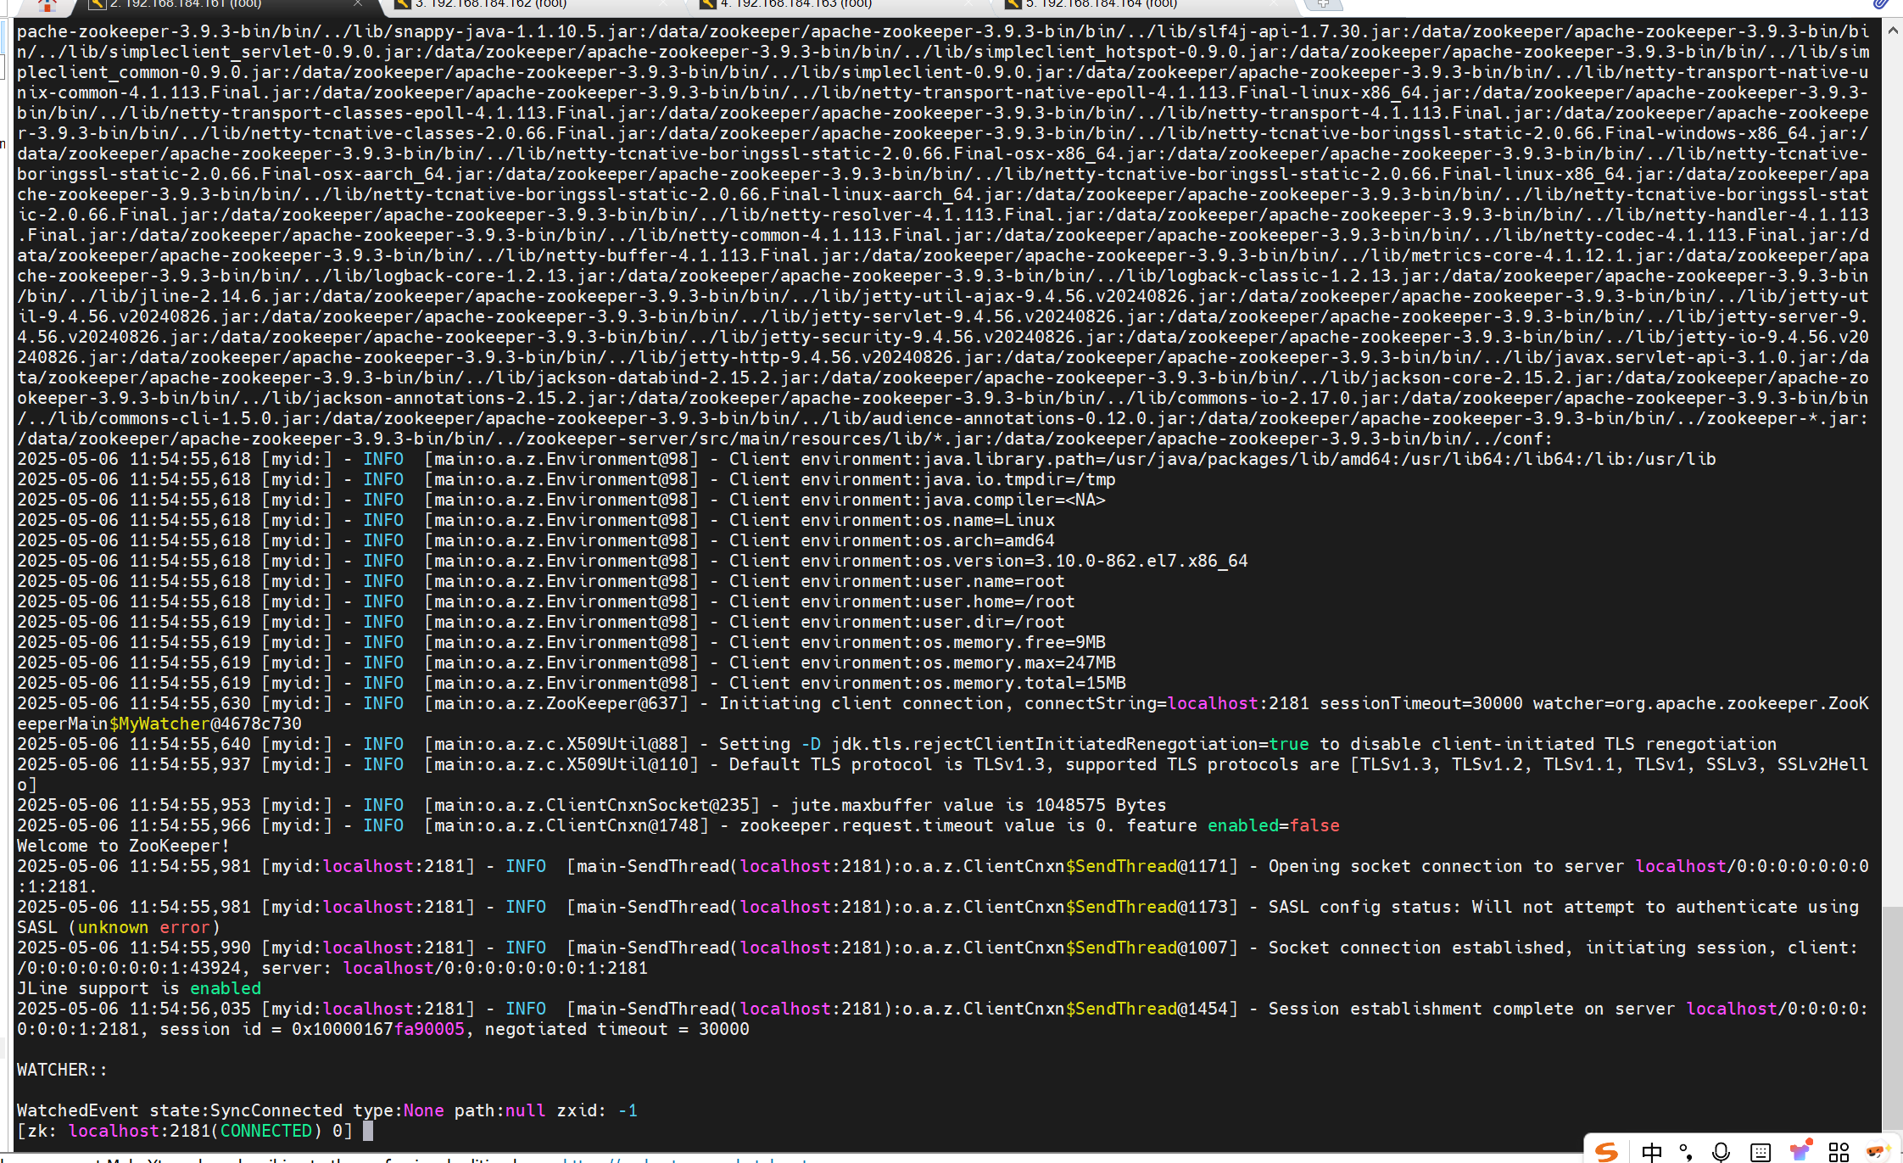The height and width of the screenshot is (1163, 1903).
Task: Click the Sogou input method S logo
Action: (x=1607, y=1151)
